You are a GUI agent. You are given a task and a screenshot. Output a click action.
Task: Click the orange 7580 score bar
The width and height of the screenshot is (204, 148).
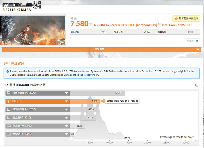click(x=85, y=101)
